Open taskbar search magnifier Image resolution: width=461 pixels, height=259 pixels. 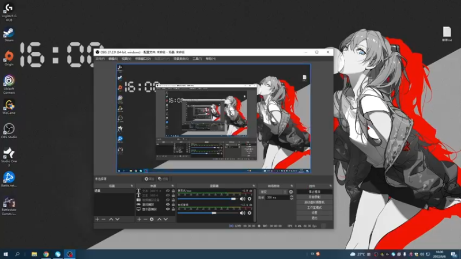click(17, 254)
